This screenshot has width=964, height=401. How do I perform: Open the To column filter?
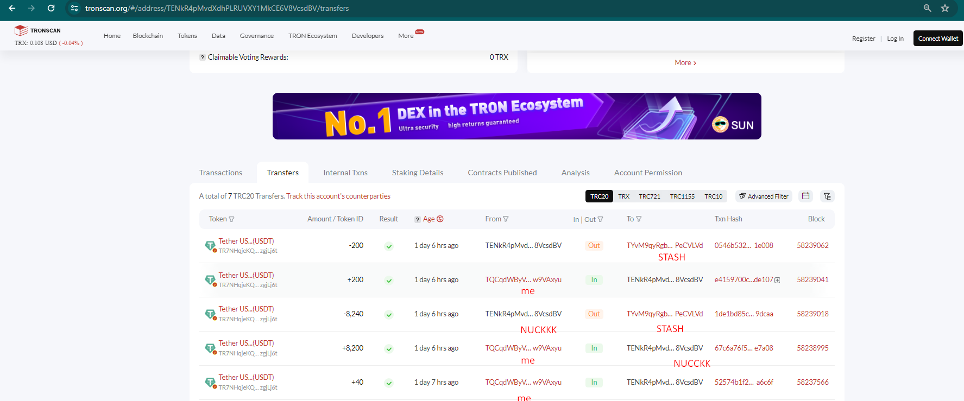pyautogui.click(x=639, y=219)
